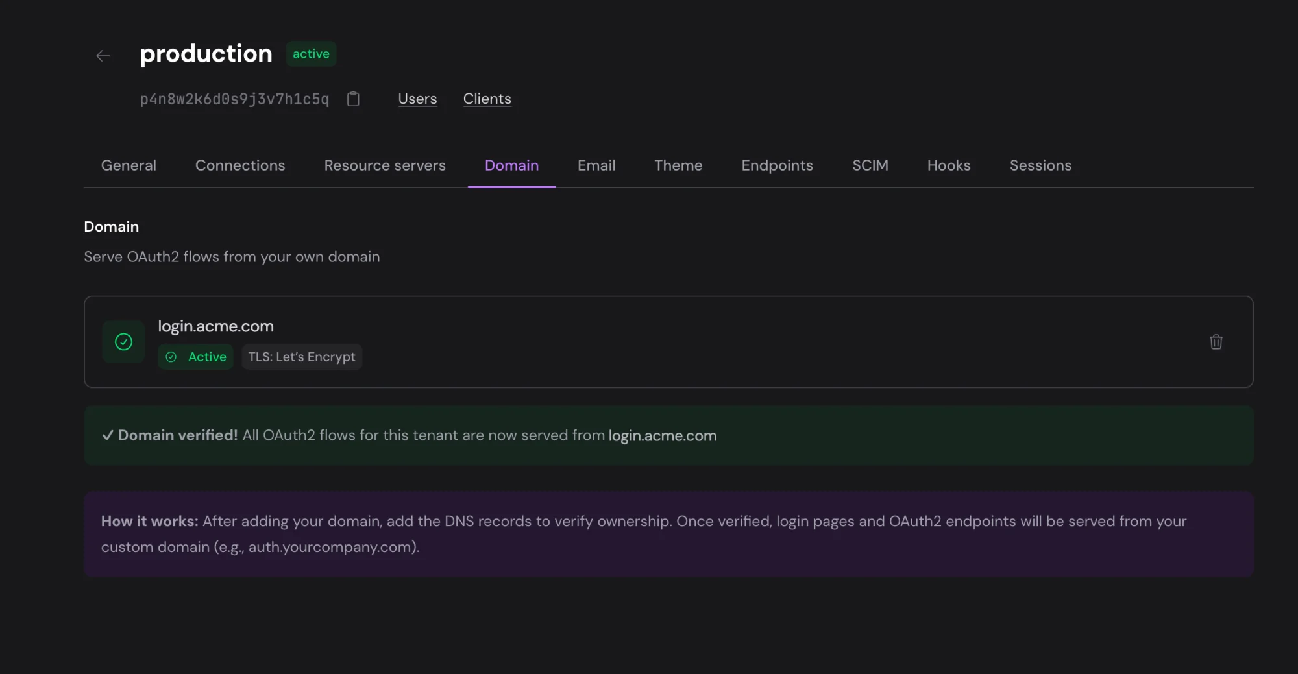Switch to the General tab
This screenshot has height=674, width=1298.
click(129, 165)
